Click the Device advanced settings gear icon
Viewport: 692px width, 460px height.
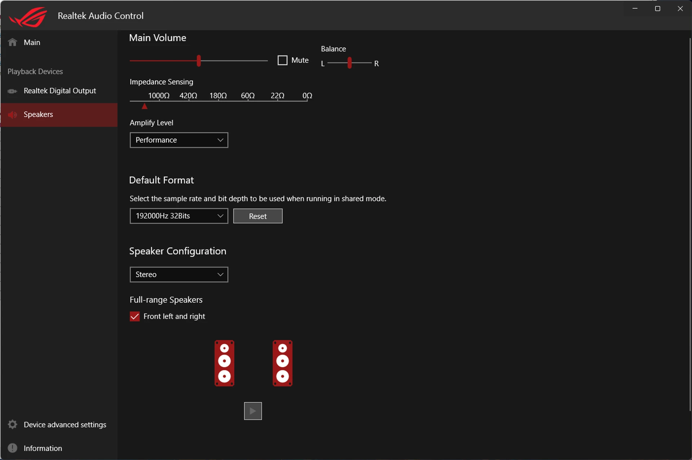[x=13, y=424]
